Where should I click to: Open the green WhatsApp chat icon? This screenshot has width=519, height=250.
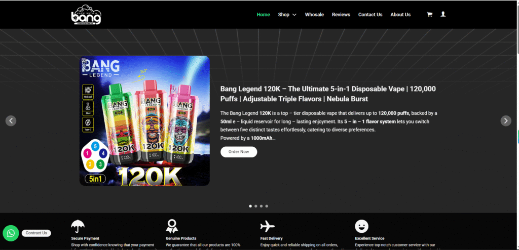[x=11, y=233]
